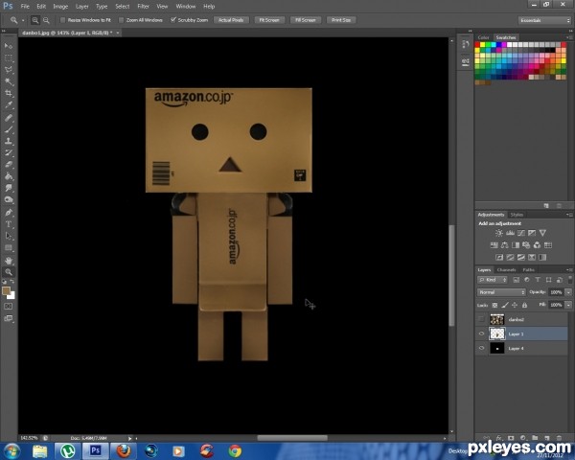Select the Pen tool
The width and height of the screenshot is (575, 460).
tap(9, 213)
